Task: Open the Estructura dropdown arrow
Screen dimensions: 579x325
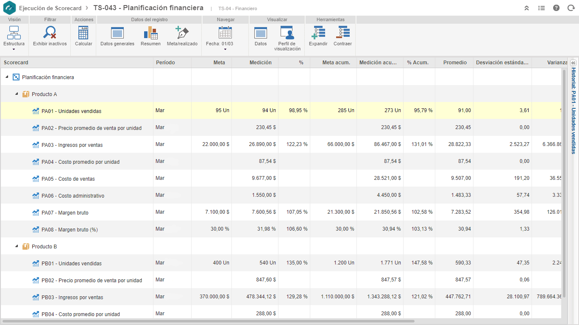Action: 14,50
